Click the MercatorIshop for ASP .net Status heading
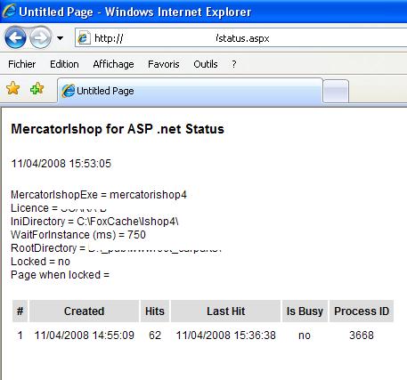Viewport: 407px width, 380px height. point(118,129)
